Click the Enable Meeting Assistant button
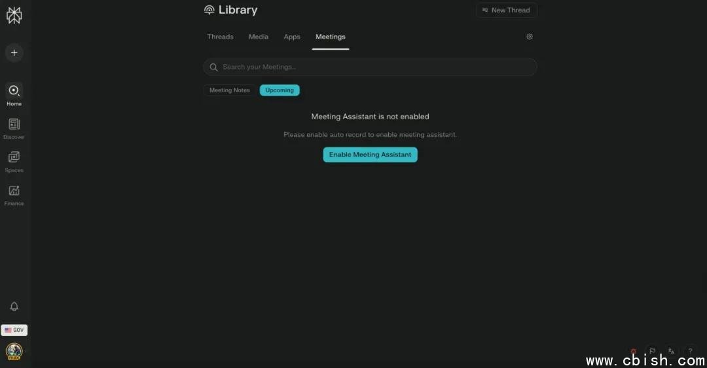This screenshot has width=707, height=368. [x=370, y=155]
